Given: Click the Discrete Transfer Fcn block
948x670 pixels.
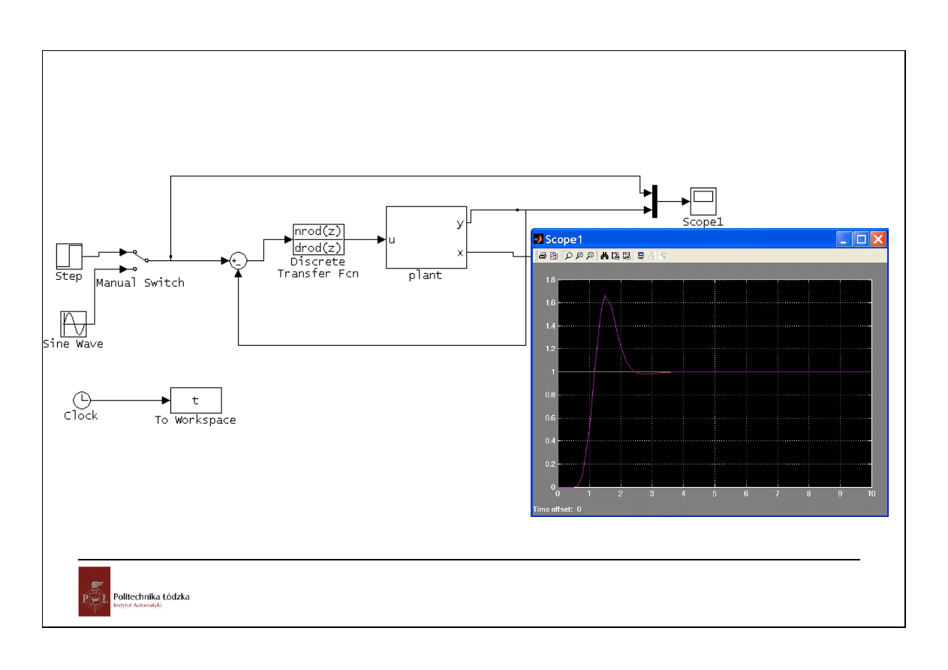Looking at the screenshot, I should [x=318, y=240].
